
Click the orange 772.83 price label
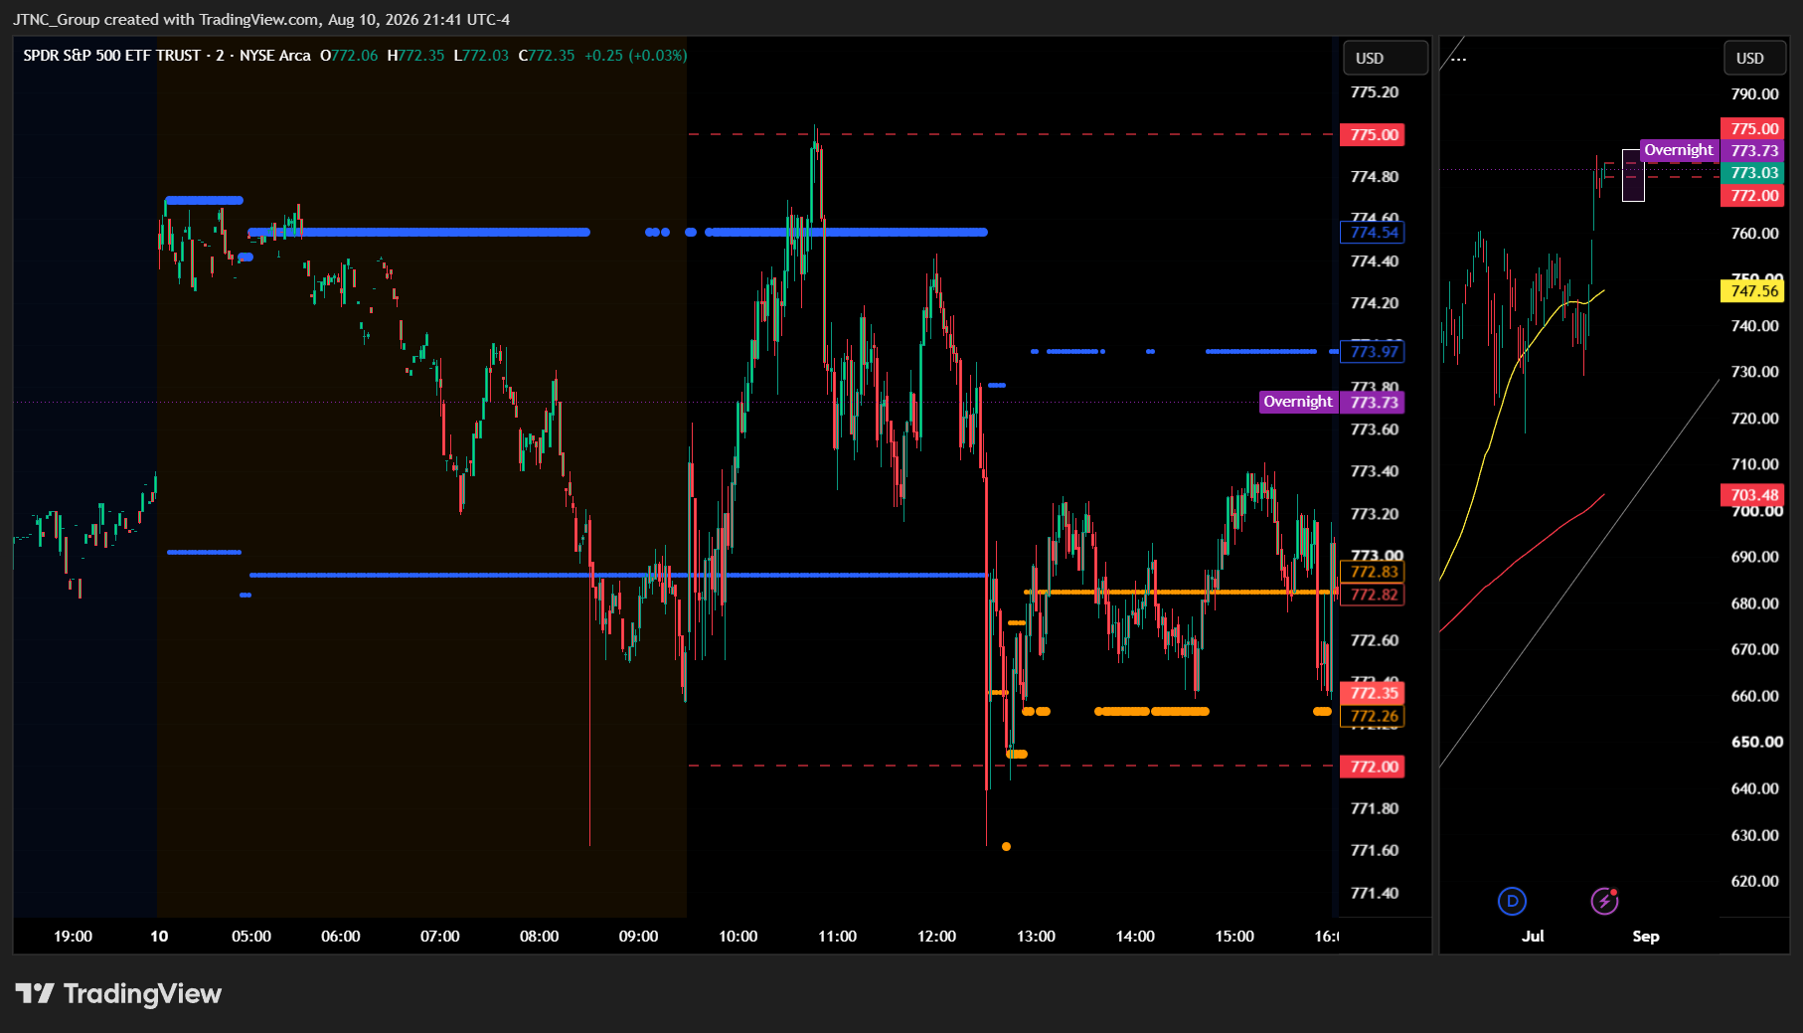pos(1373,572)
